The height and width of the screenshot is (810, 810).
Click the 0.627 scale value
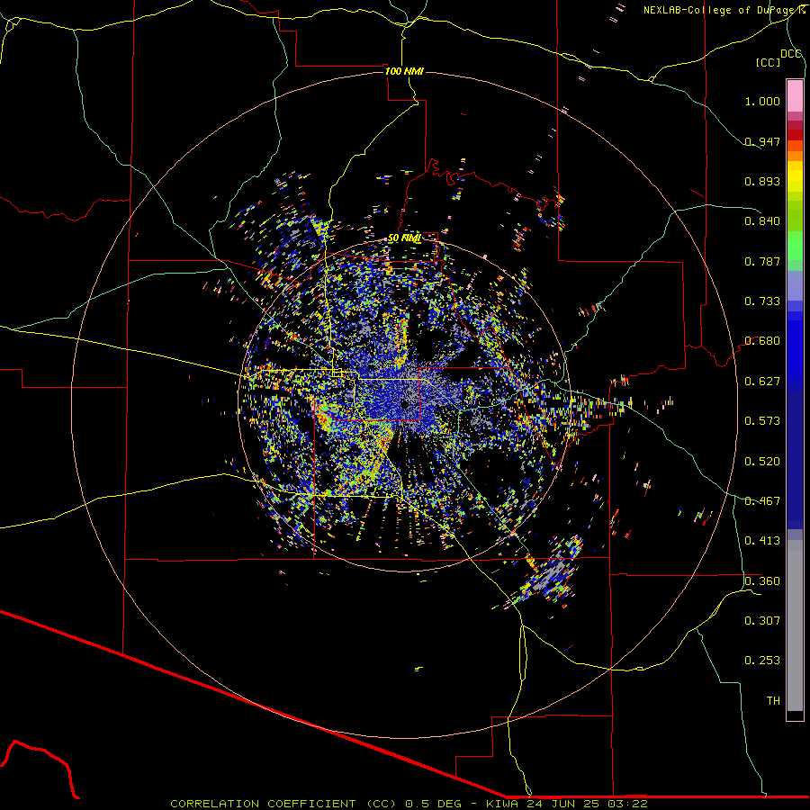coord(762,382)
